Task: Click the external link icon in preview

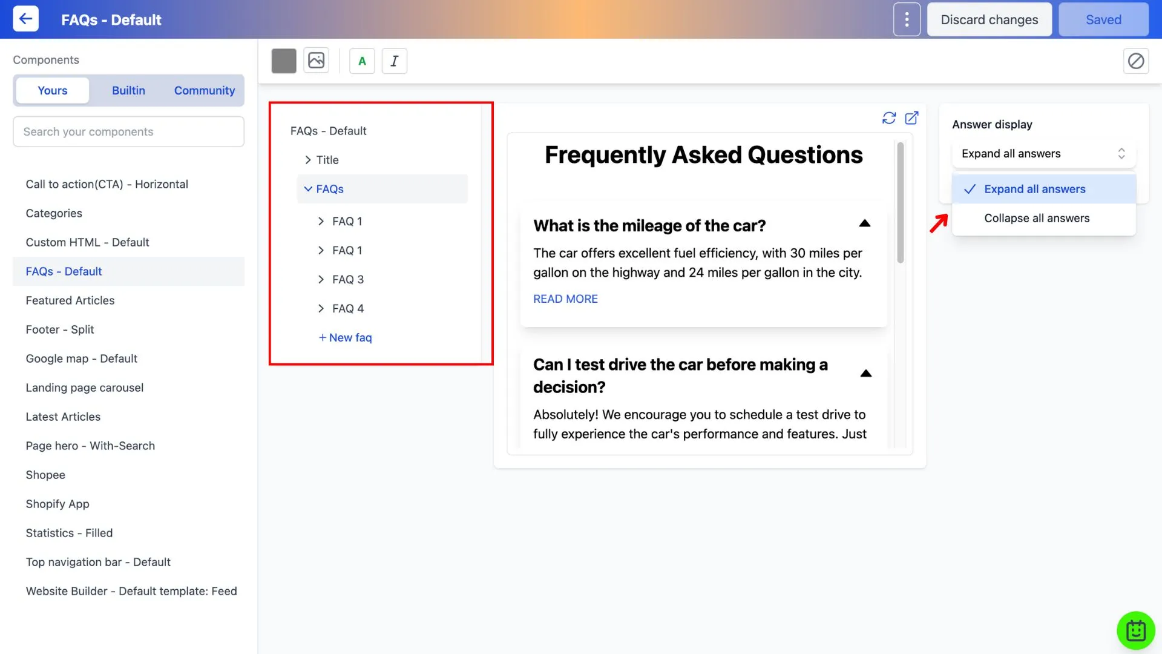Action: coord(911,118)
